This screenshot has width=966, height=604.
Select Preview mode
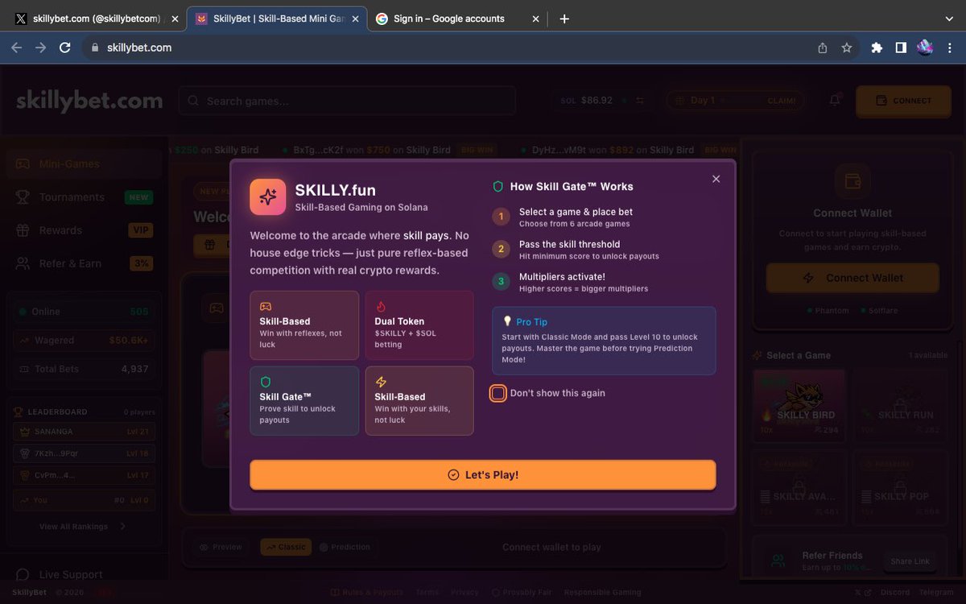click(221, 547)
